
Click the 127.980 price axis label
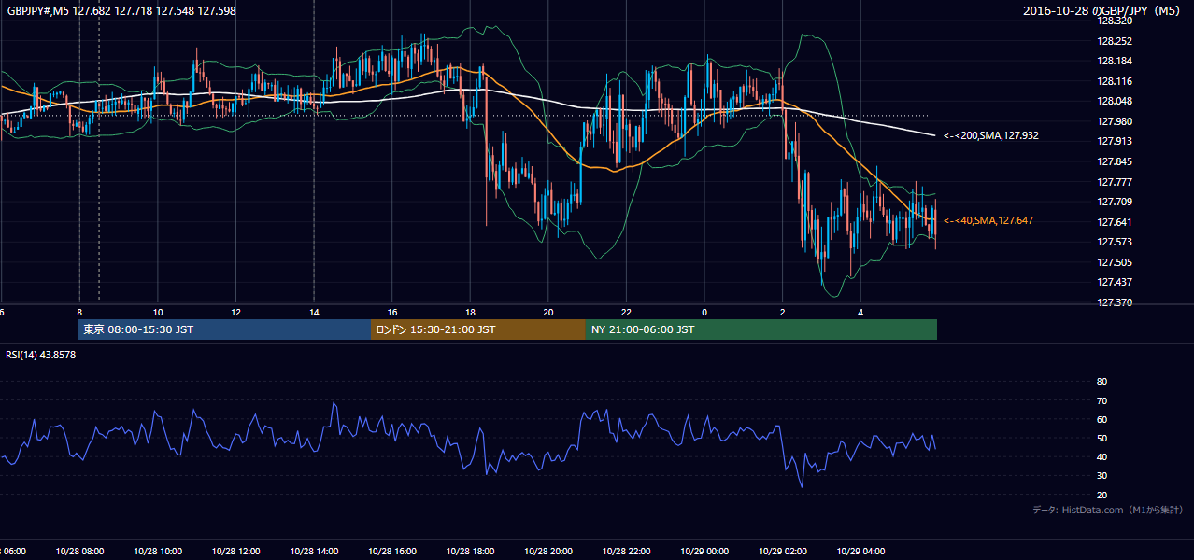1114,121
